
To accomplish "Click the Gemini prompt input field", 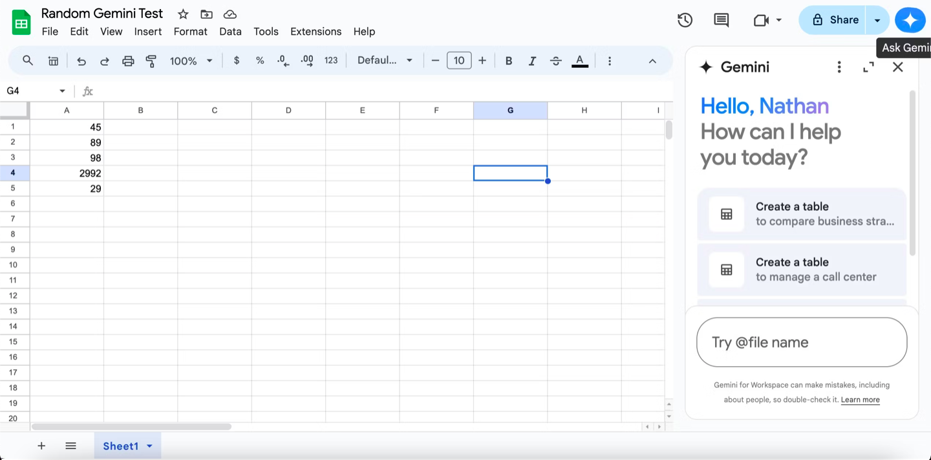I will coord(802,342).
